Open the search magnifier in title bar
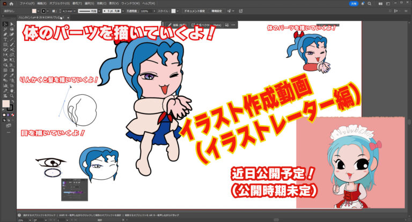Image resolution: width=412 pixels, height=222 pixels. tap(370, 4)
